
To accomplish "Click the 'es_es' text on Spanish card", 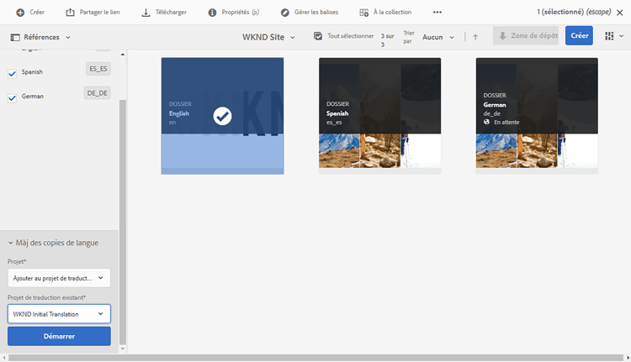I will point(334,122).
